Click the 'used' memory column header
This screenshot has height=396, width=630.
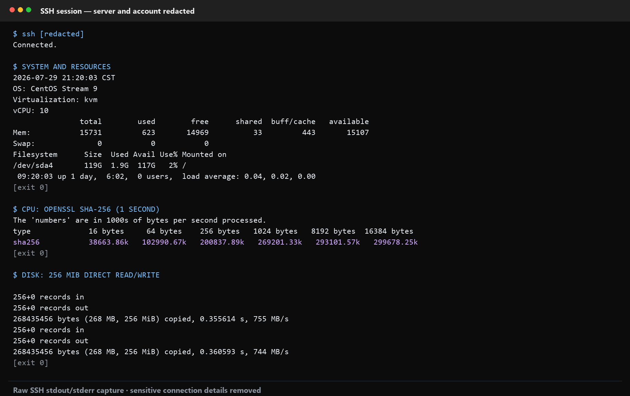click(147, 122)
